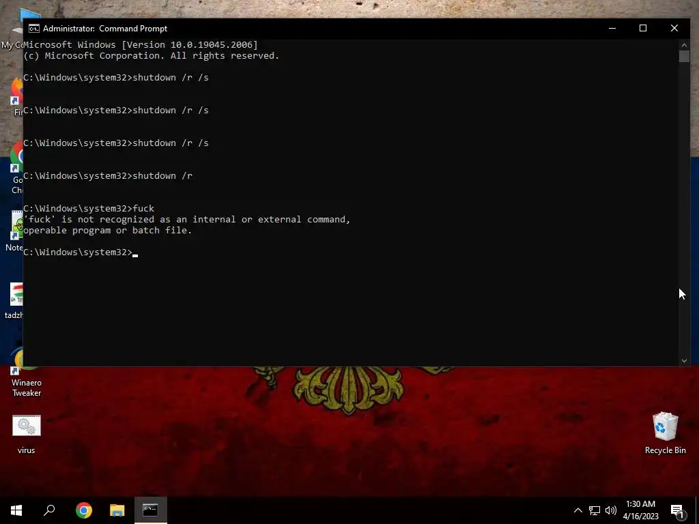Open network status tray icon
Screen dimensions: 699x524
595,510
